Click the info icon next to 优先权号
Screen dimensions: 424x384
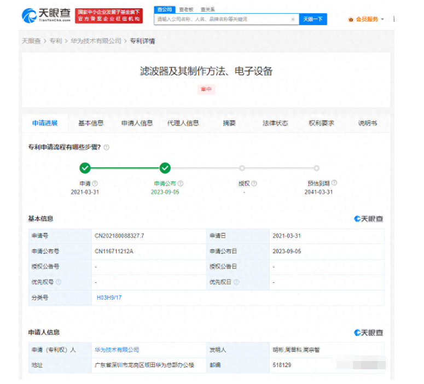tap(59, 282)
